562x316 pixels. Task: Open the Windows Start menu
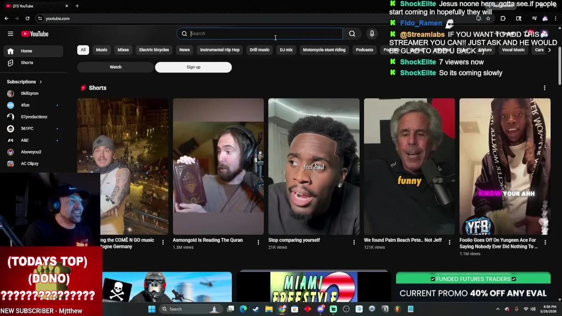tap(151, 309)
